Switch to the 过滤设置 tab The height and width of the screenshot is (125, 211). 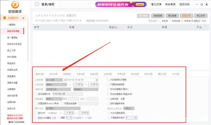pos(80,74)
